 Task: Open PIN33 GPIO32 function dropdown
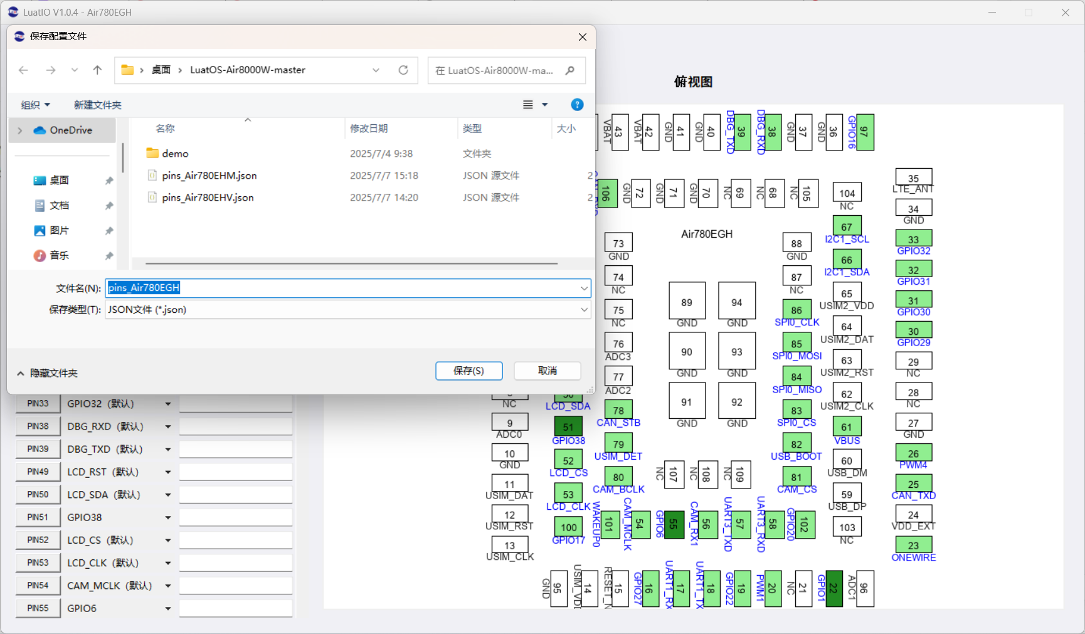coord(168,404)
